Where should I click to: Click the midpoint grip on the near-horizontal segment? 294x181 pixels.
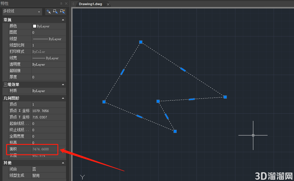(x=192, y=99)
